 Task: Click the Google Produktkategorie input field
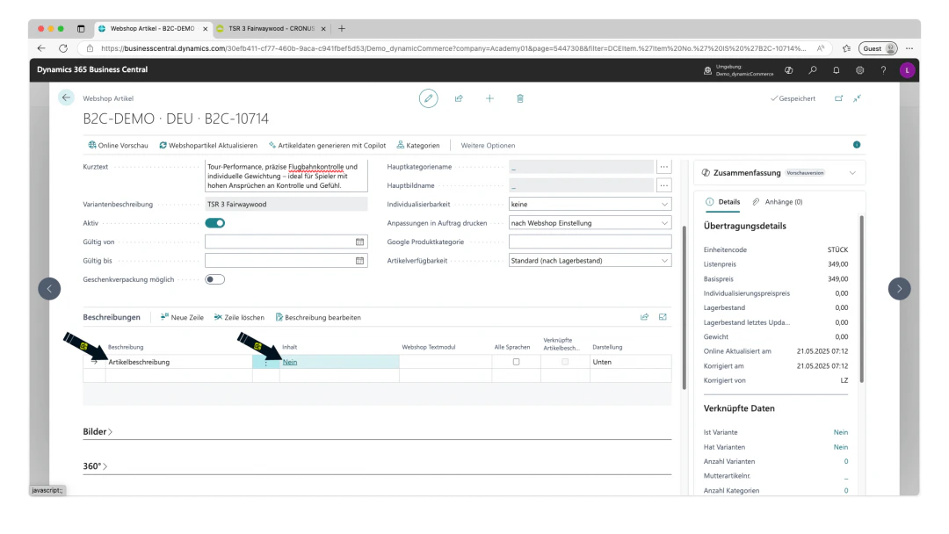click(x=590, y=242)
